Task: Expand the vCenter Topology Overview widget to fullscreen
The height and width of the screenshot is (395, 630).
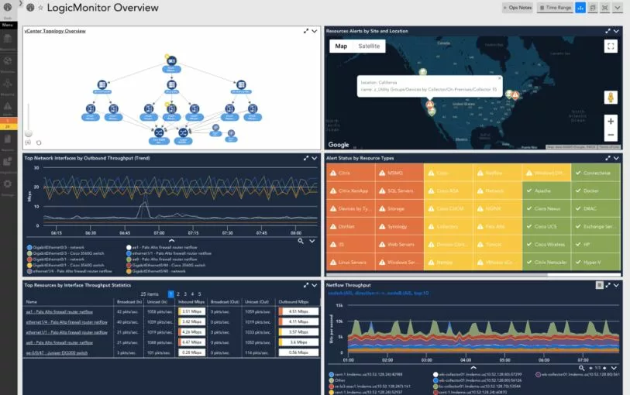Action: (306, 31)
